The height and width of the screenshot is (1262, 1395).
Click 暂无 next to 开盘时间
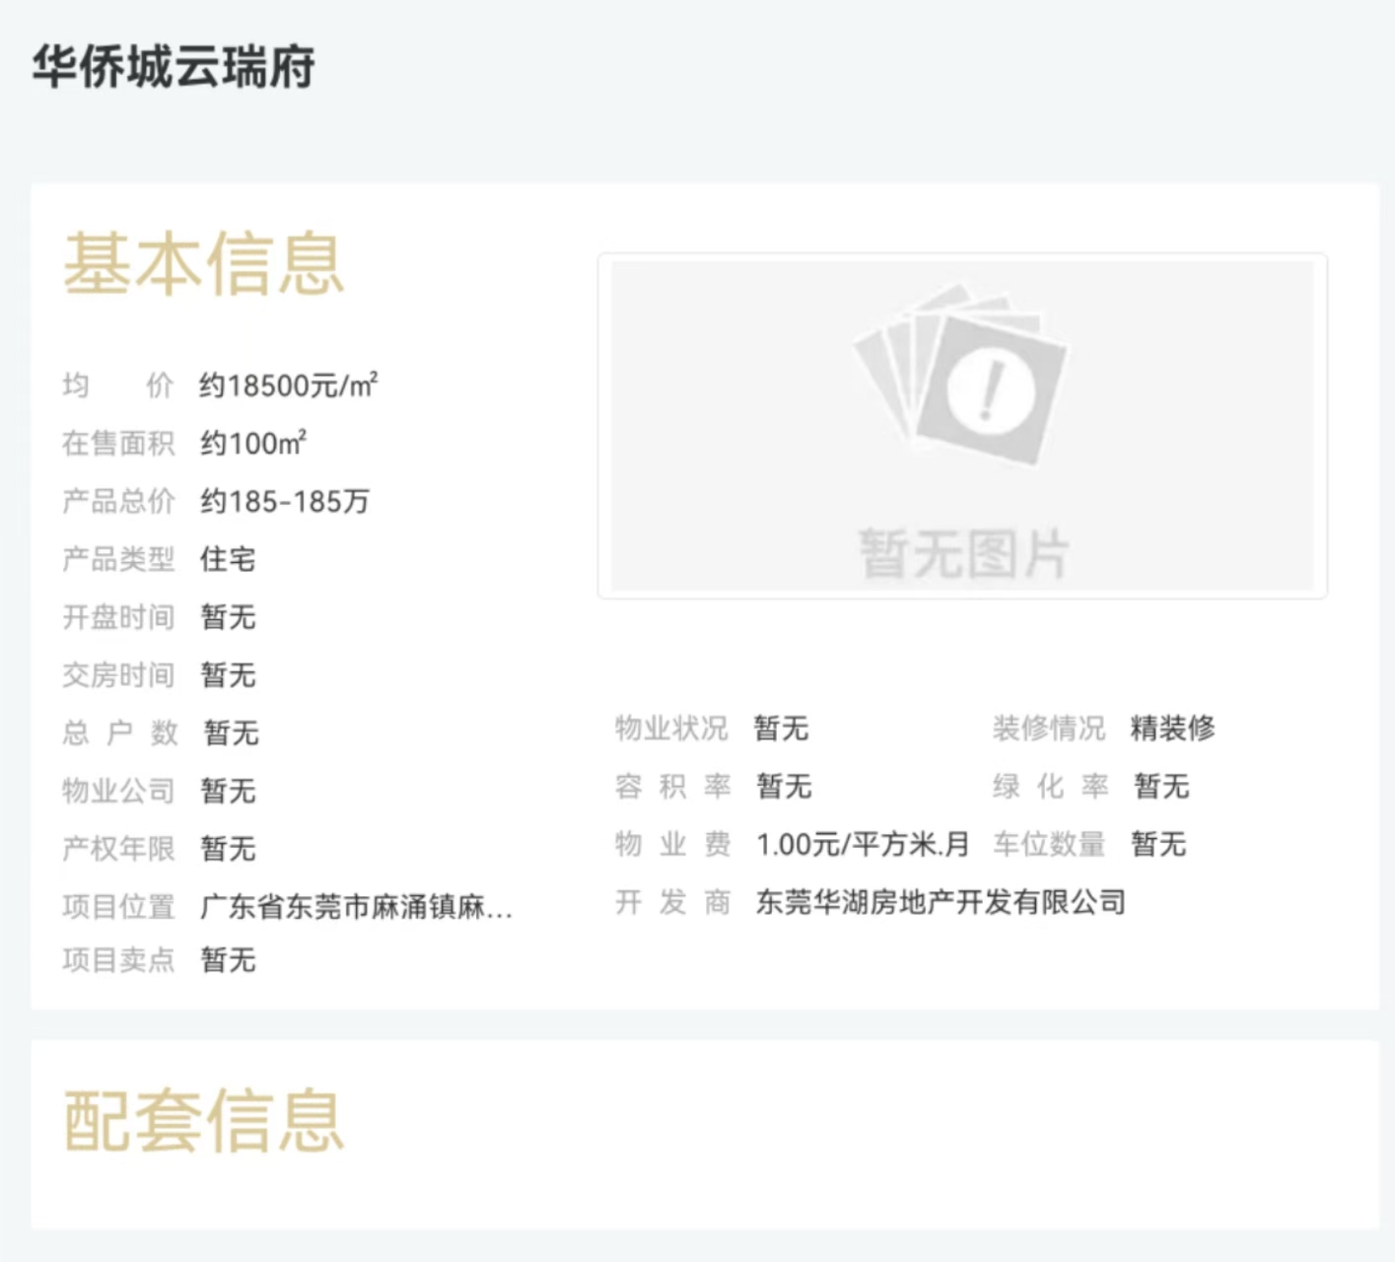pyautogui.click(x=228, y=617)
